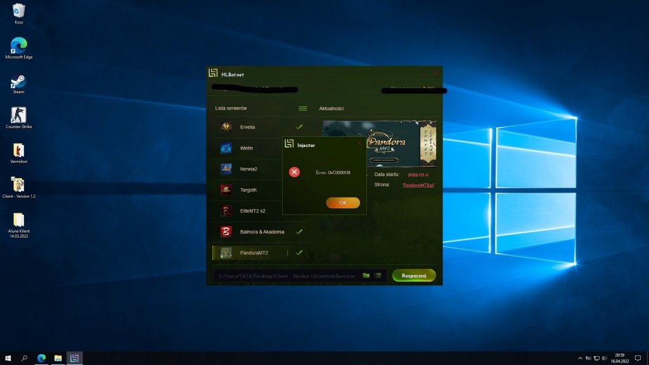Select the Ervelia server icon
649x365 pixels.
click(x=226, y=127)
